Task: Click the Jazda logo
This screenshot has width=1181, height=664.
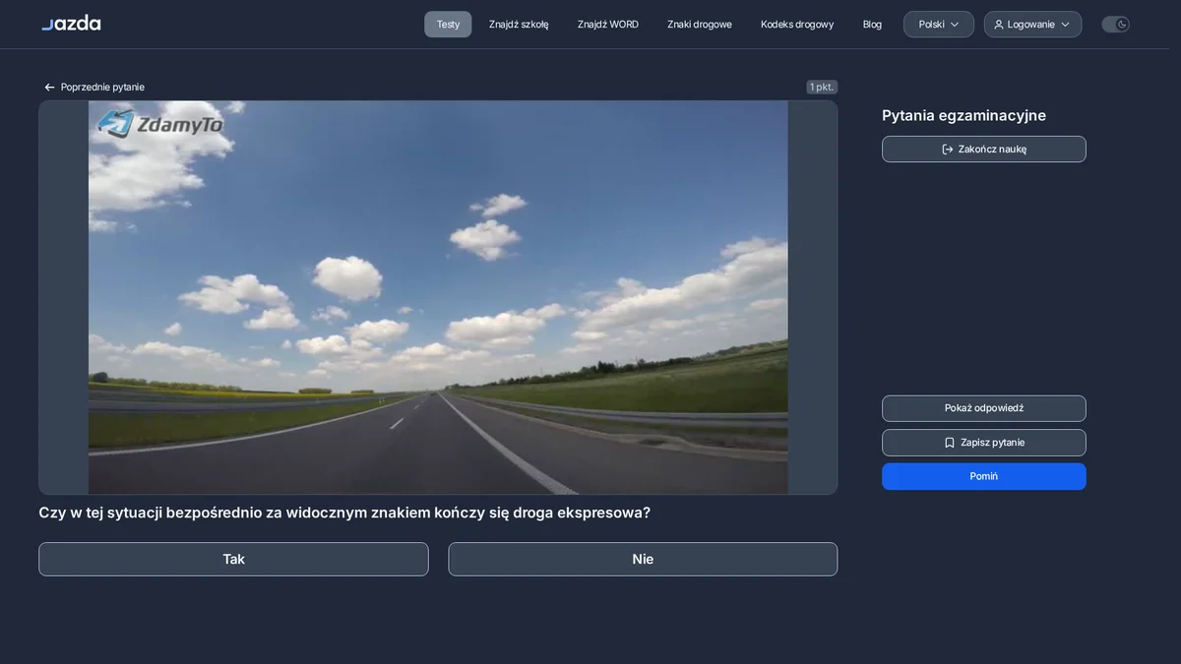Action: click(x=71, y=24)
